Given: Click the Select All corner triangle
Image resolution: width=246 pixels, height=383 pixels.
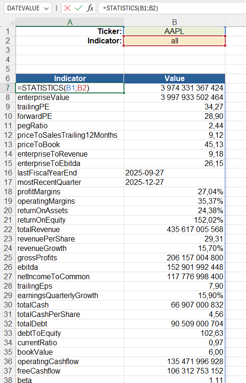Looking at the screenshot, I should pyautogui.click(x=11, y=23).
